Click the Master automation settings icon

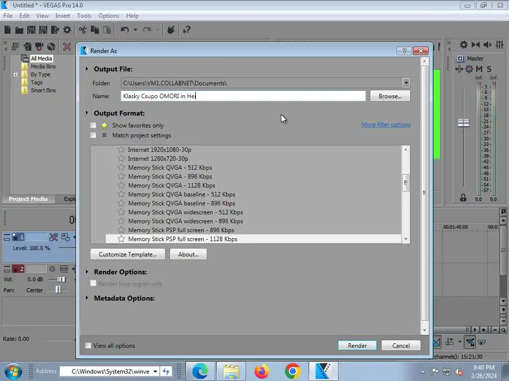[x=459, y=68]
